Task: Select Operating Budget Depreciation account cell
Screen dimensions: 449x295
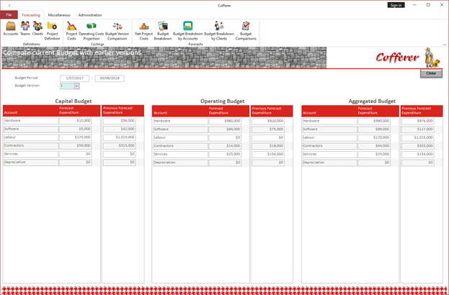Action: pyautogui.click(x=181, y=163)
